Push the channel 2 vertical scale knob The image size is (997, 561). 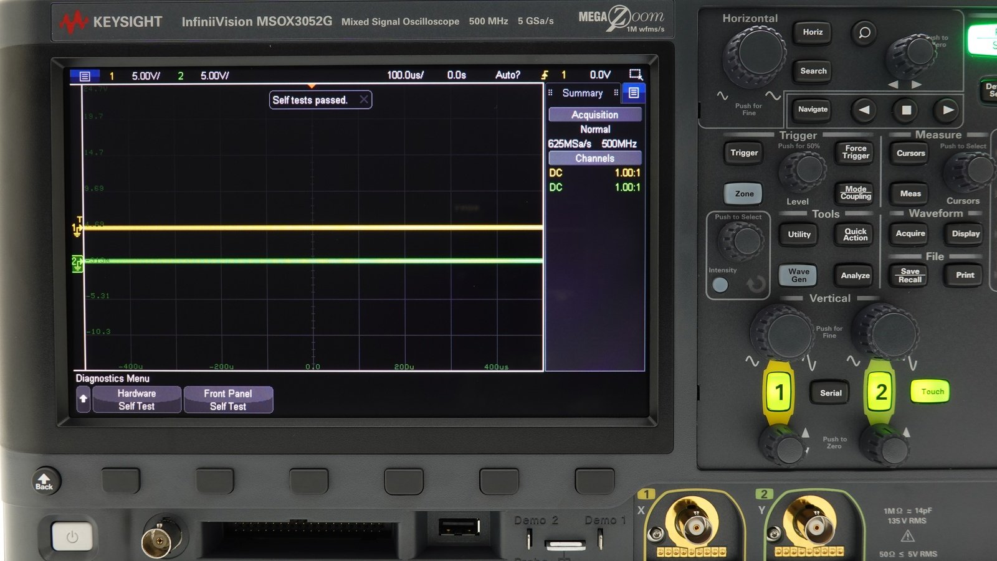tap(885, 332)
